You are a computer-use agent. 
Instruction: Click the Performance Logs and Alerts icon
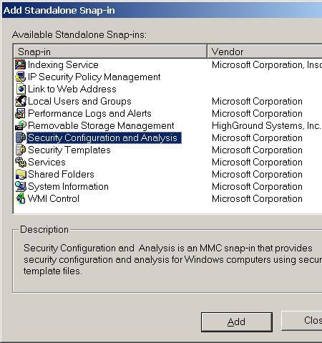click(x=20, y=113)
